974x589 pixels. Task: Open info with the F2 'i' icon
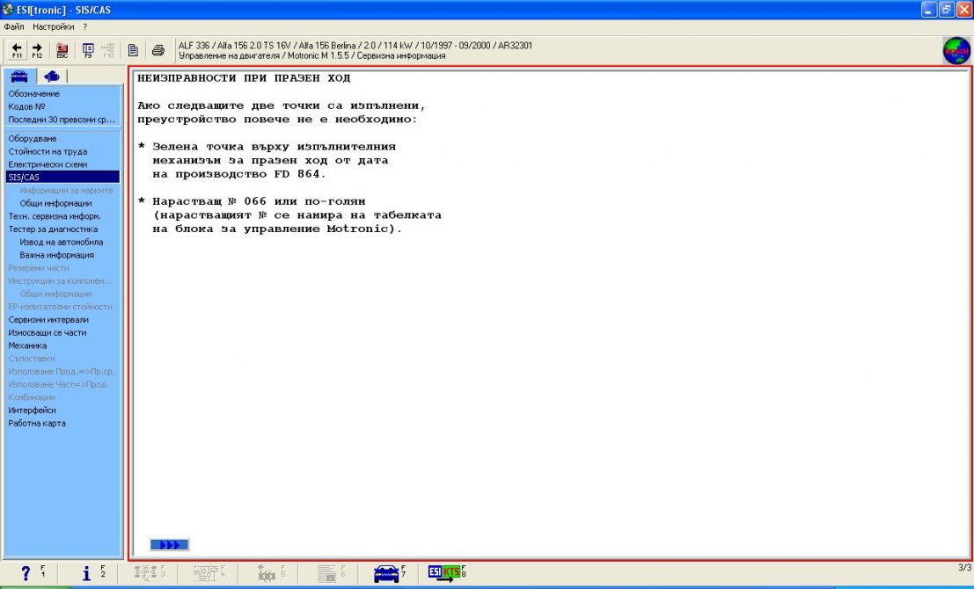click(x=87, y=573)
